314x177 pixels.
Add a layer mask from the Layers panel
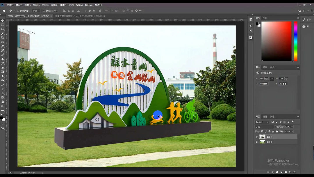277,172
